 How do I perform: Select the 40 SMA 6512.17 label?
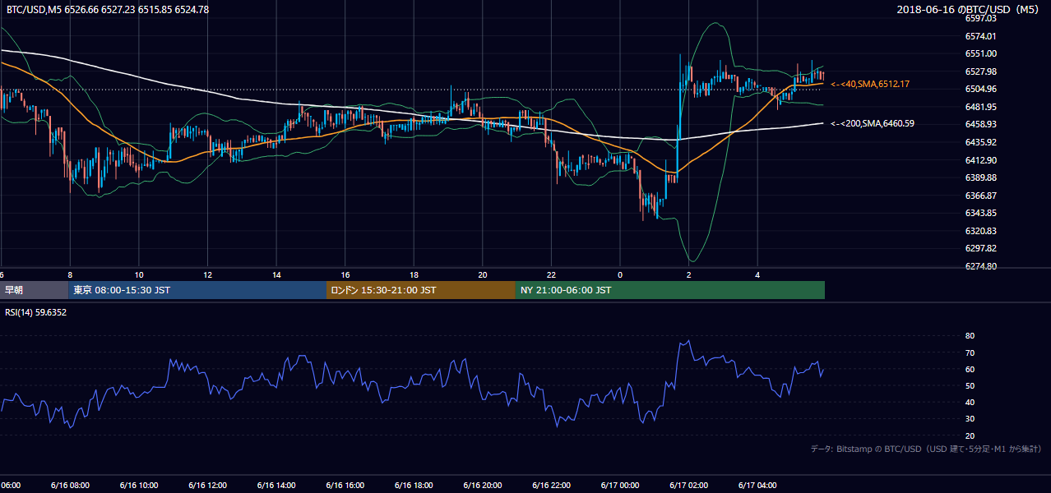870,84
